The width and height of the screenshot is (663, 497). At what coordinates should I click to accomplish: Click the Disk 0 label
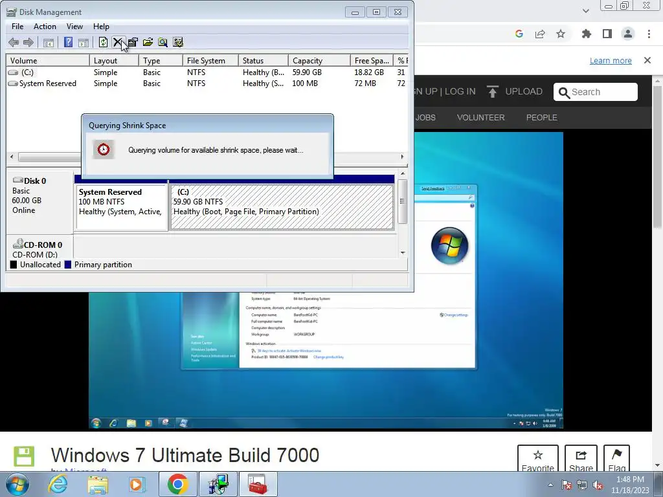click(35, 181)
